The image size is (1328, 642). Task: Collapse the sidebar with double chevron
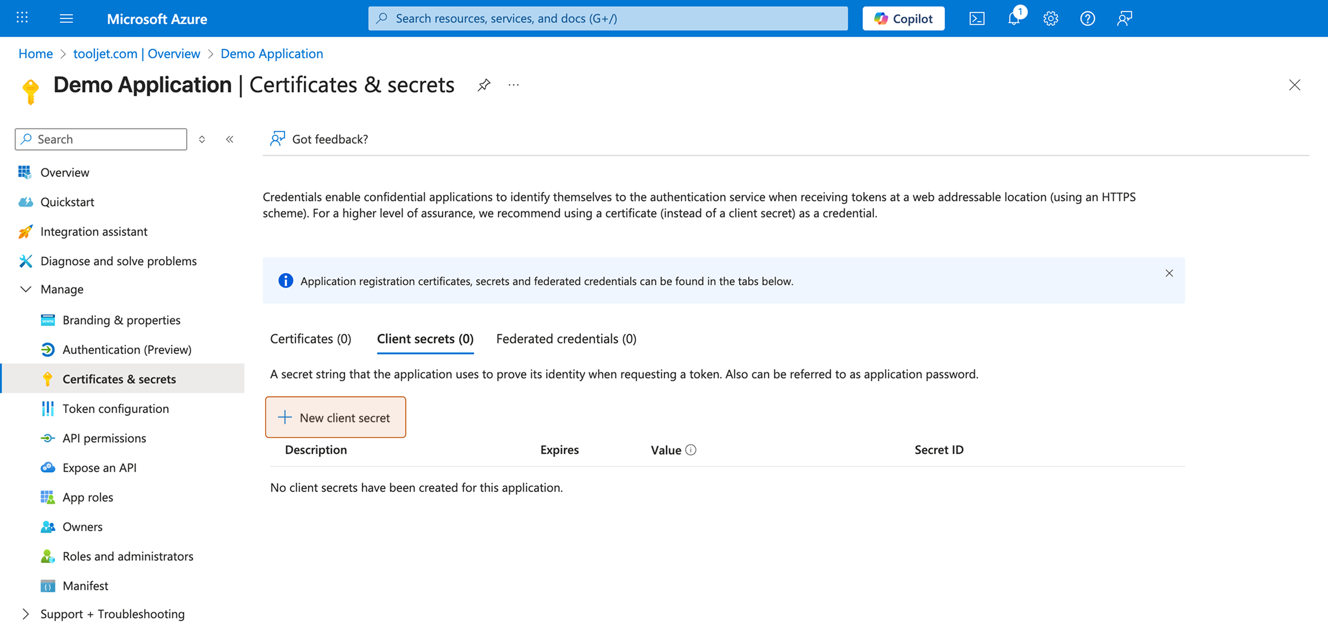pos(230,139)
